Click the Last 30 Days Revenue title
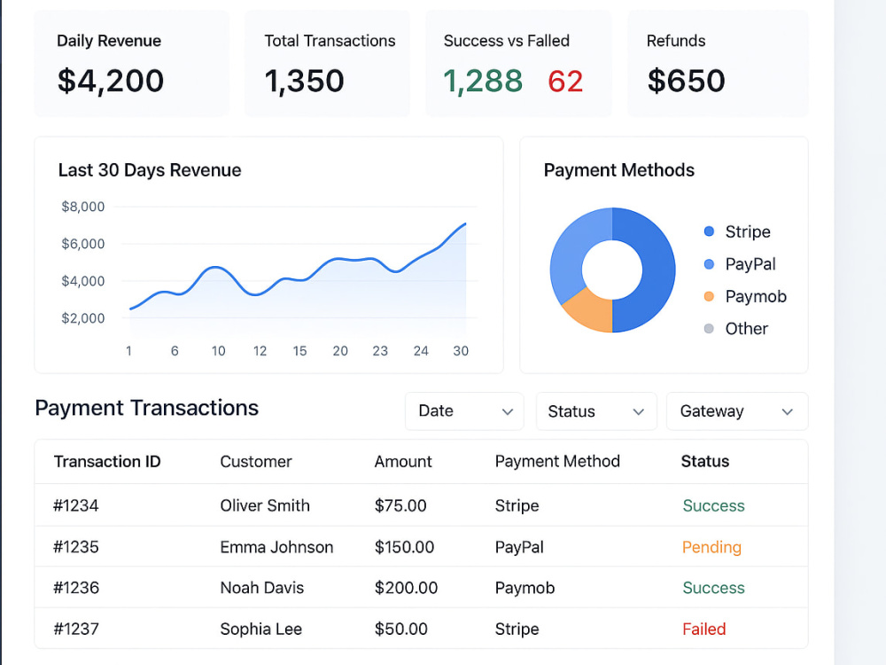 click(x=150, y=170)
